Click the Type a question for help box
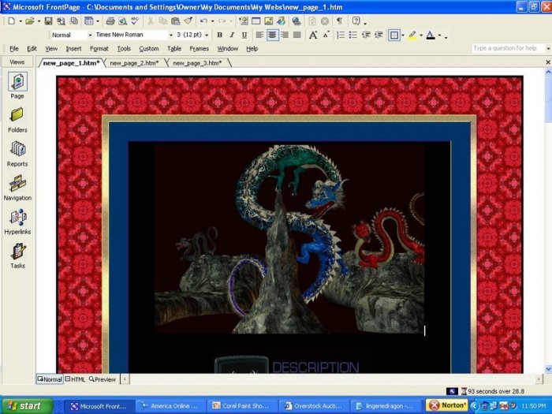The width and height of the screenshot is (552, 414). (x=508, y=48)
